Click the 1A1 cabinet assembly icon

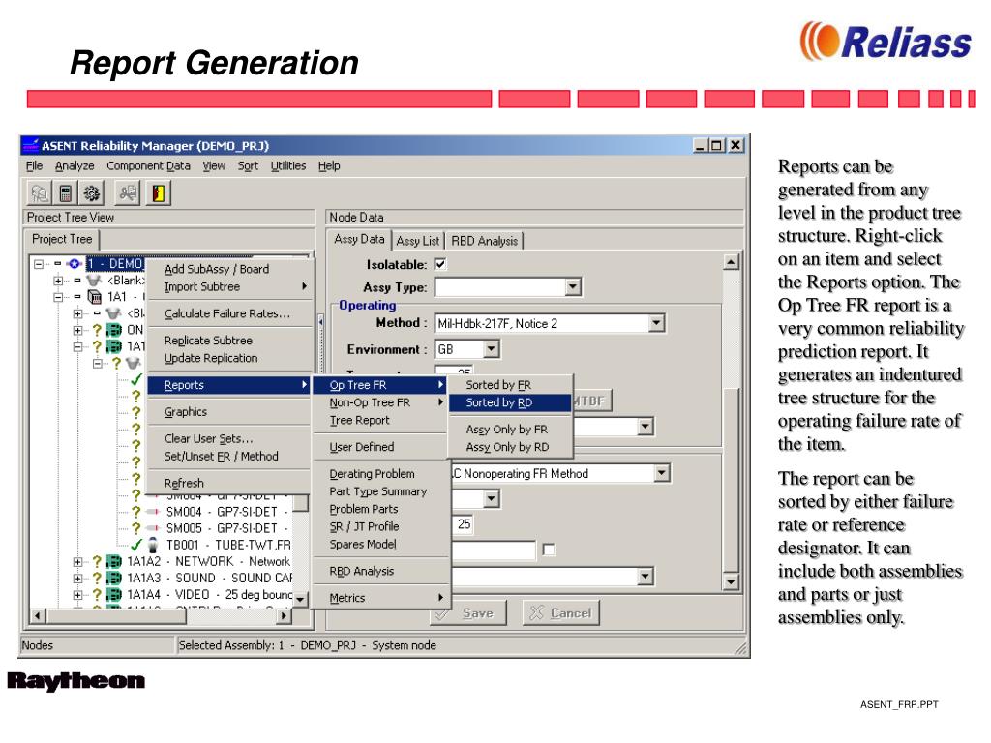[95, 296]
